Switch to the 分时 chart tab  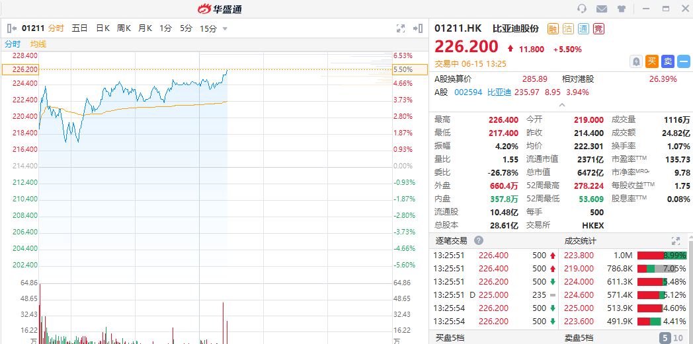point(56,28)
